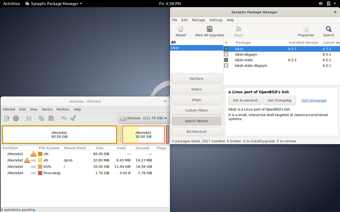
Task: Click undo last operation icon in GParted
Action: tap(64, 118)
